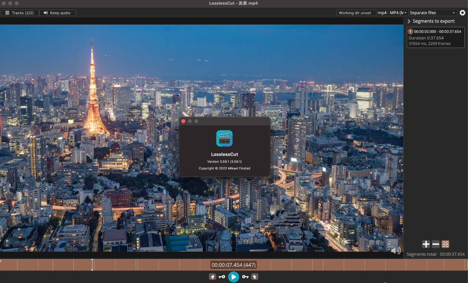Click the split segment icon

(445, 244)
